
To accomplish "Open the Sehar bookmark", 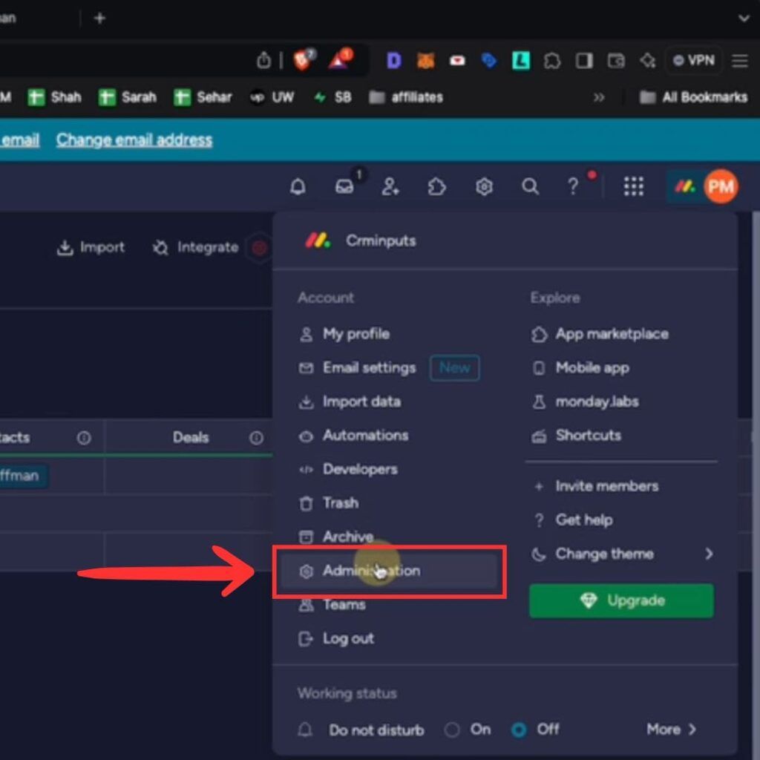I will (203, 97).
